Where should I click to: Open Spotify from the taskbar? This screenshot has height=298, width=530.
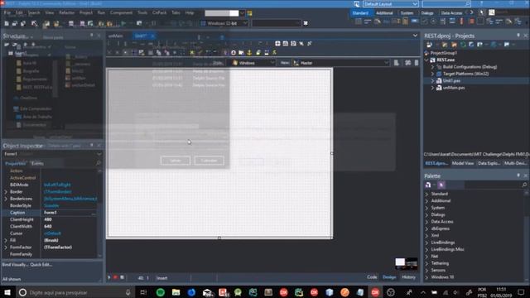click(x=161, y=292)
